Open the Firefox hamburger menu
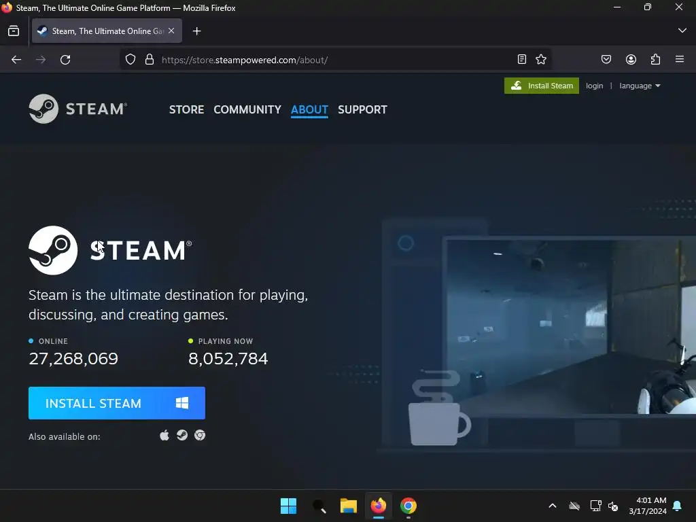696x522 pixels. tap(680, 59)
